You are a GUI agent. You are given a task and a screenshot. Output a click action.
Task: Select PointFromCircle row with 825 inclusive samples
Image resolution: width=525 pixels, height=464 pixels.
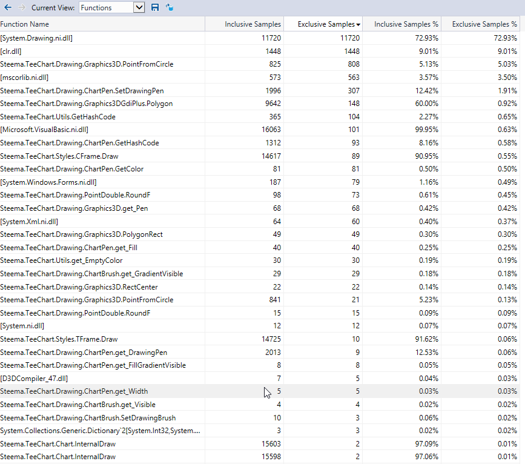(x=260, y=64)
